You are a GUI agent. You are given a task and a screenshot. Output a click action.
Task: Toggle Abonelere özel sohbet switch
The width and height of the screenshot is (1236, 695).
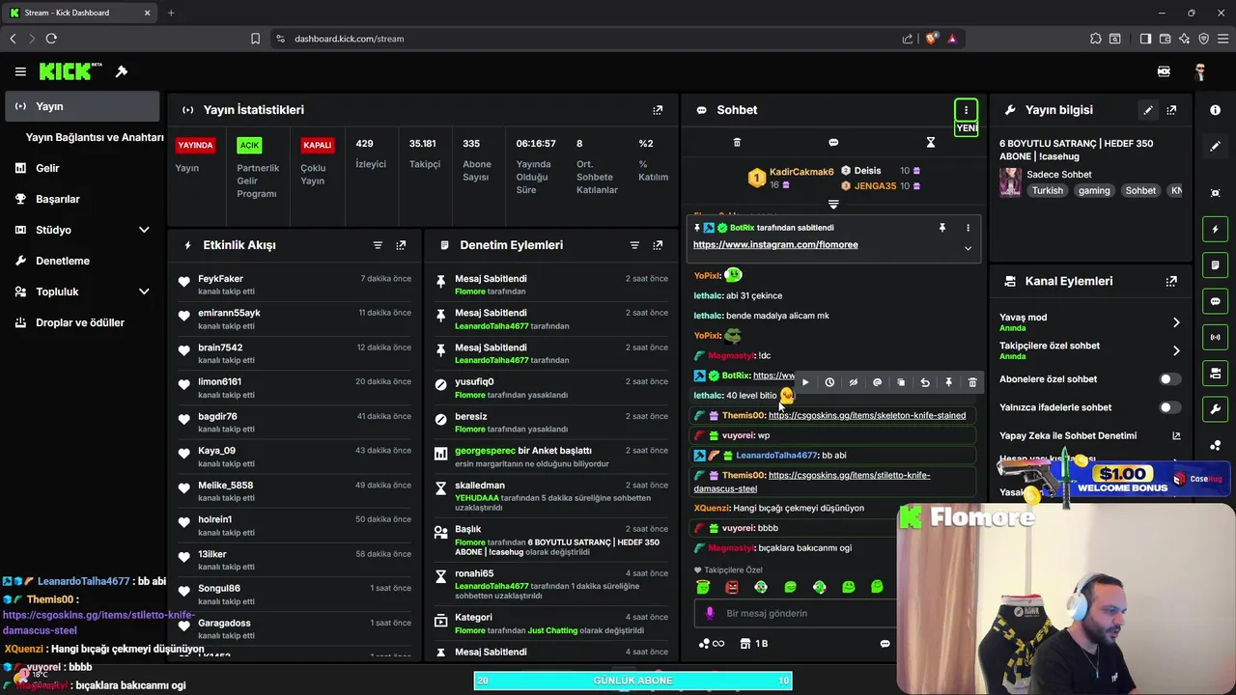1170,379
